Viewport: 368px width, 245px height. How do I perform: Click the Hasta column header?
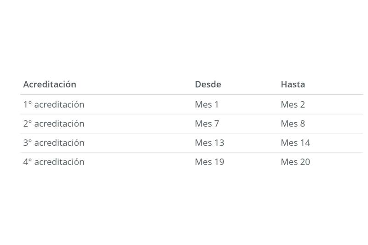pos(293,85)
